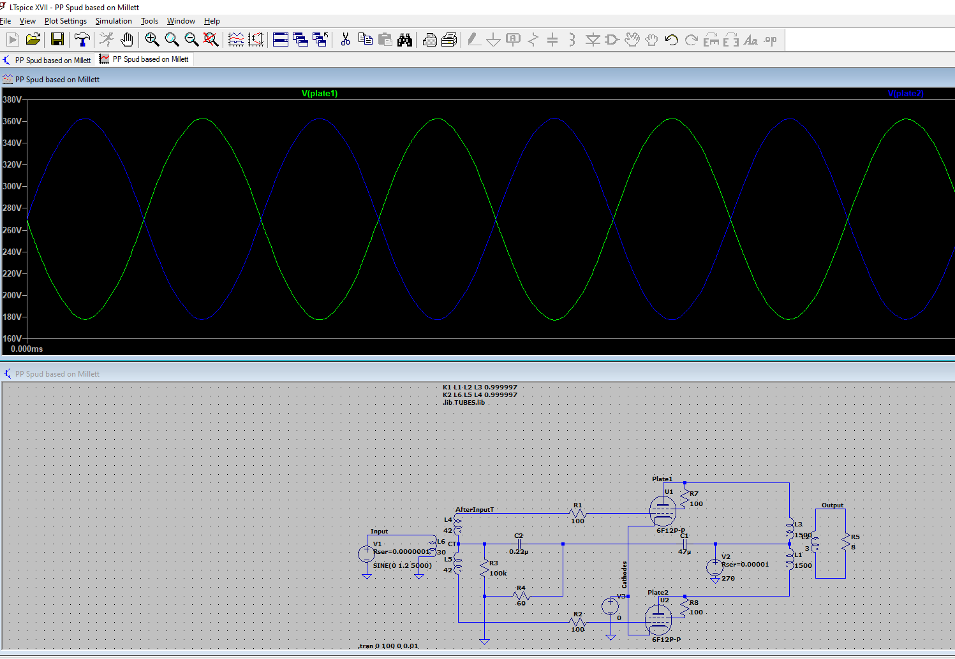Select the Place Resistor tool
955x659 pixels.
(x=533, y=40)
